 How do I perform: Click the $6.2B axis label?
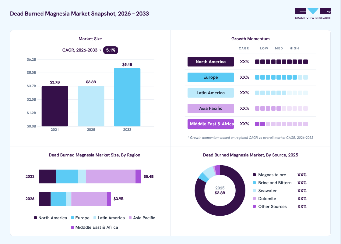[x=32, y=59]
